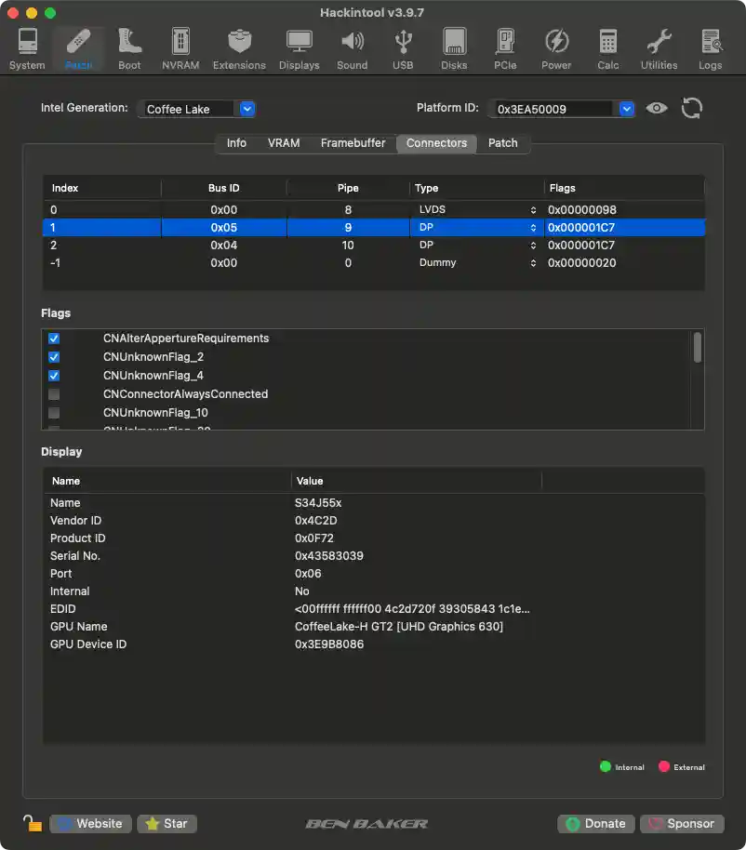Select the Boot icon in the toolbar
The height and width of the screenshot is (850, 746).
point(129,46)
